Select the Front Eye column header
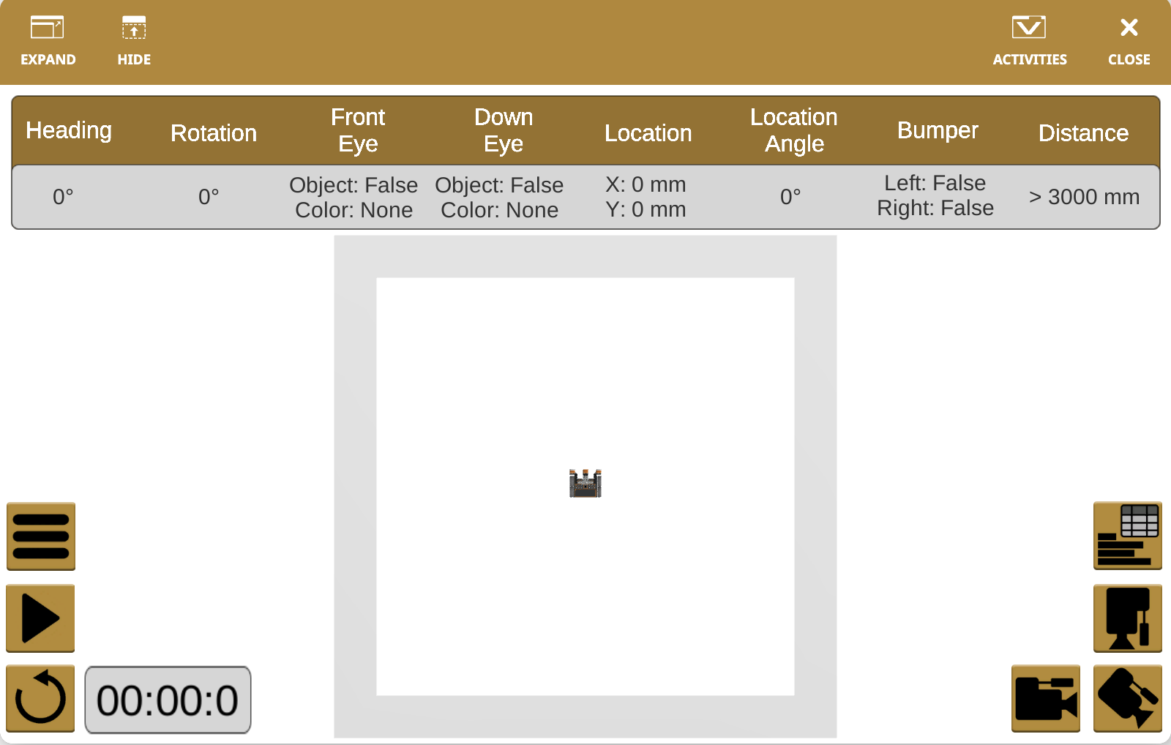Screen dimensions: 1171x745 click(358, 130)
